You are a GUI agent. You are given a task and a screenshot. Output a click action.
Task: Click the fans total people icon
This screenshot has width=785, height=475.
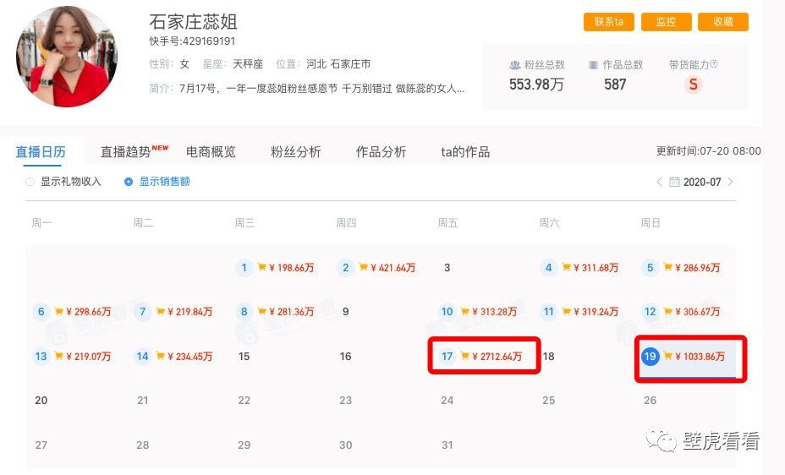(x=515, y=65)
